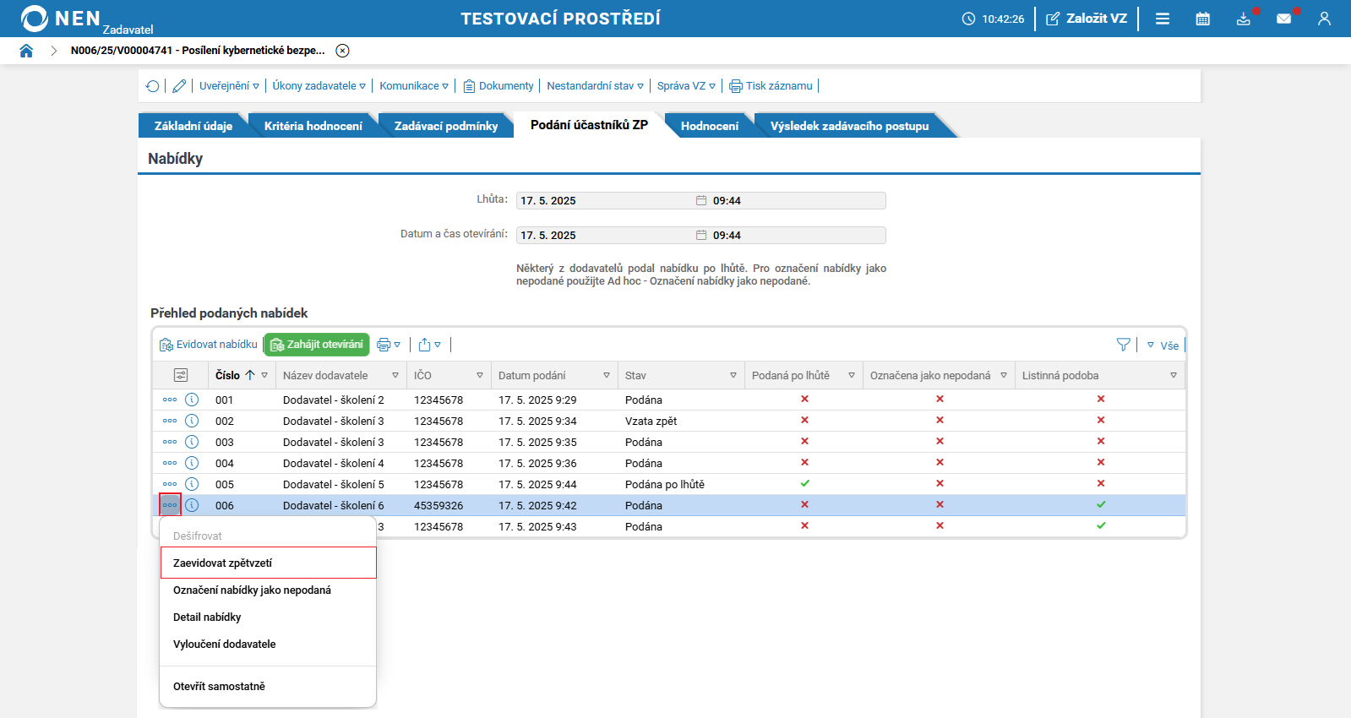1351x718 pixels.
Task: Click the table column settings icon
Action: [x=181, y=375]
